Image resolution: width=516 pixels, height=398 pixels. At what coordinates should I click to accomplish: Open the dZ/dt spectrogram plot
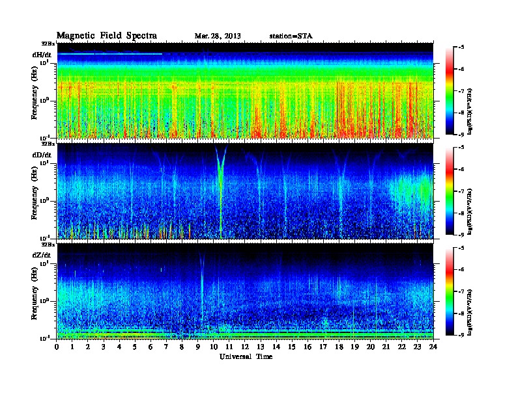pos(245,291)
